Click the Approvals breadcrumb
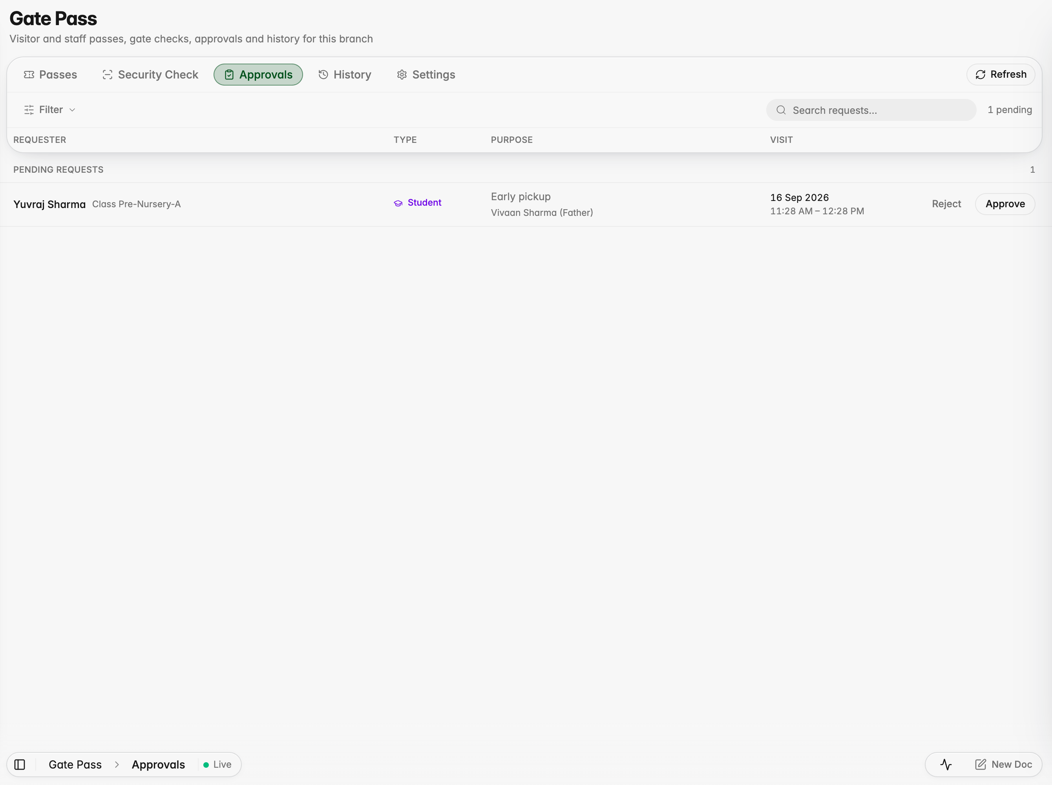Viewport: 1052px width, 785px height. pyautogui.click(x=158, y=765)
